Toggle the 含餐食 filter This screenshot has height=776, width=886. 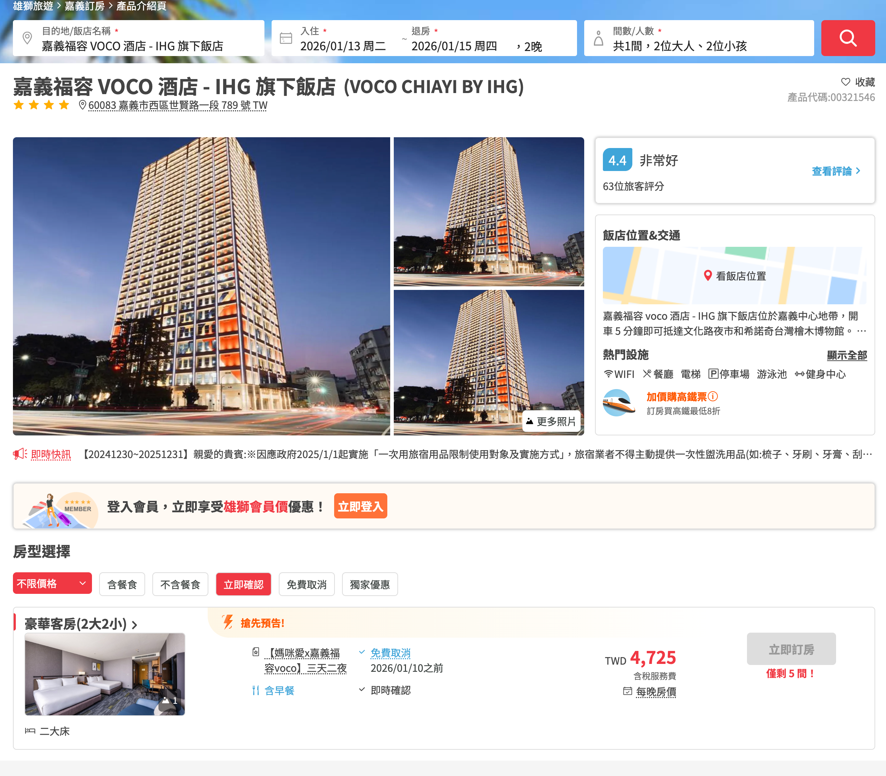pyautogui.click(x=122, y=584)
